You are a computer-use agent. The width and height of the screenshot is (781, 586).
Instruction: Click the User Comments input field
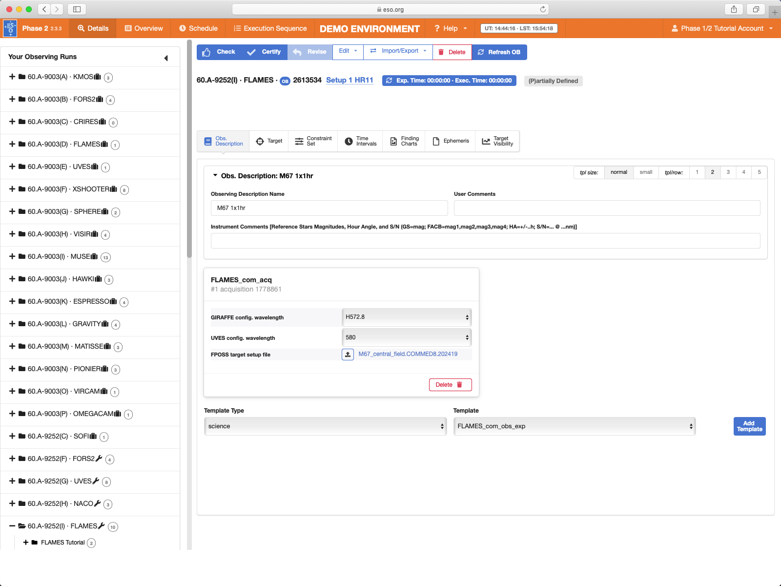(x=607, y=208)
